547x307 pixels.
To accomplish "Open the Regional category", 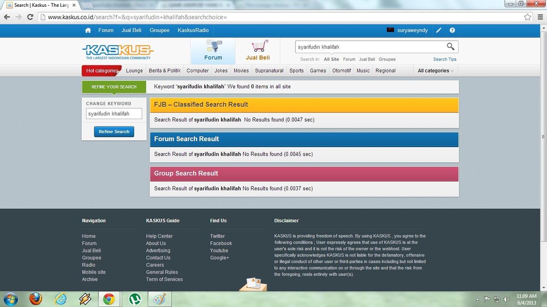I will pos(385,71).
